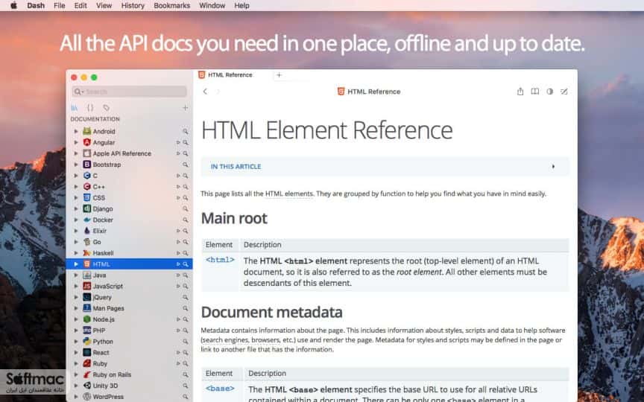Screen dimensions: 644x402
Task: Expand the Python docset triangle
Action: (76, 341)
